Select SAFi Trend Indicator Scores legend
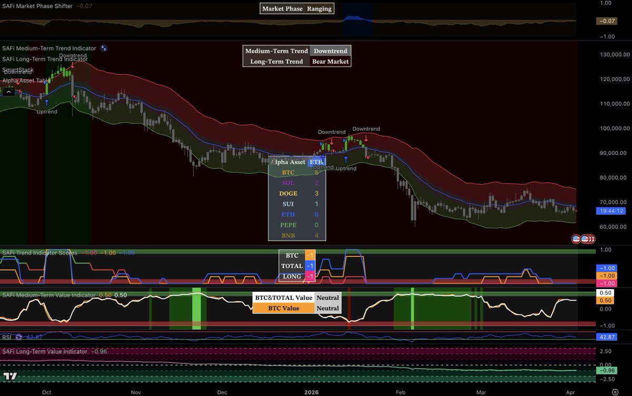The width and height of the screenshot is (632, 396). [x=39, y=253]
